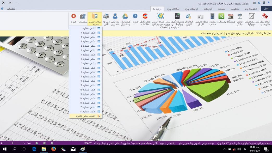Expand the انتخاب تصویر ضمینه dropdown button
This screenshot has height=153, width=272.
(95, 19)
